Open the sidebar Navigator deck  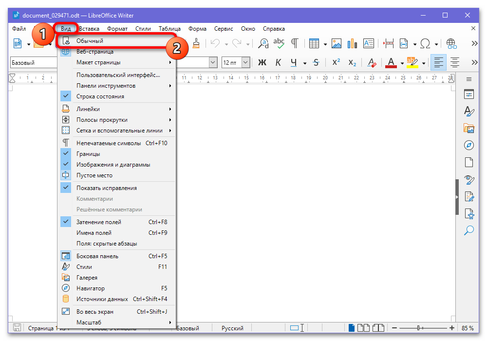pyautogui.click(x=469, y=145)
